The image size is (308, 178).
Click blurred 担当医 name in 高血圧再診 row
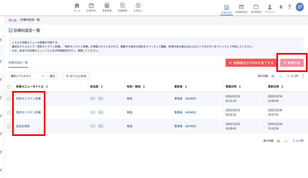(97, 126)
